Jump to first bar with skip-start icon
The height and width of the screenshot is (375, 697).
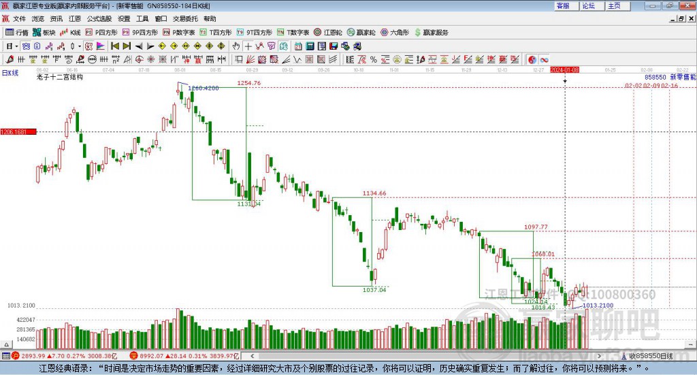pyautogui.click(x=115, y=46)
